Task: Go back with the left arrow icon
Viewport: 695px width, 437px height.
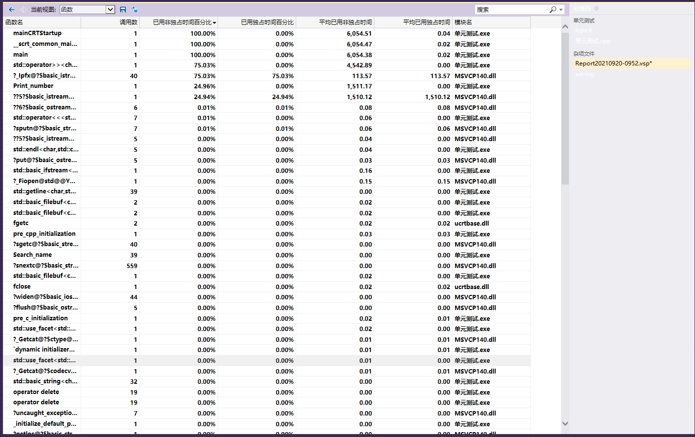Action: click(x=12, y=9)
